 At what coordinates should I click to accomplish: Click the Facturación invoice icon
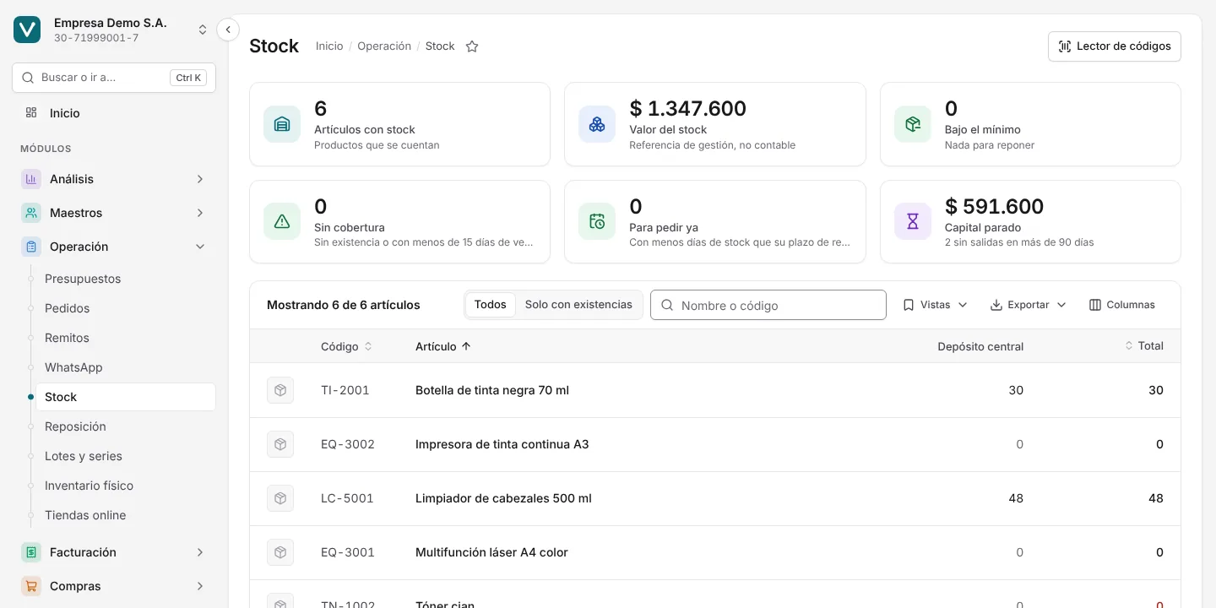point(31,552)
